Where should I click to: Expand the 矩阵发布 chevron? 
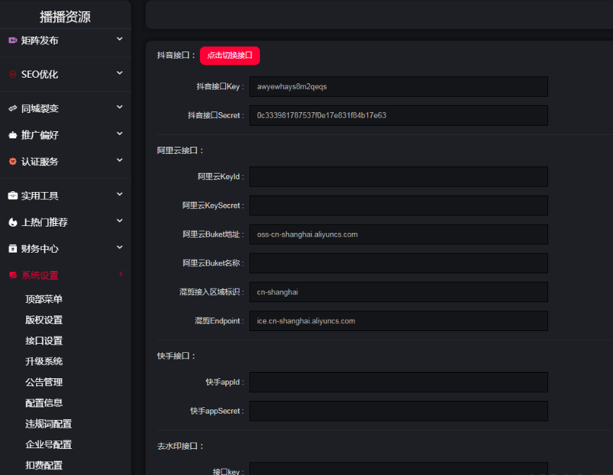pyautogui.click(x=120, y=40)
